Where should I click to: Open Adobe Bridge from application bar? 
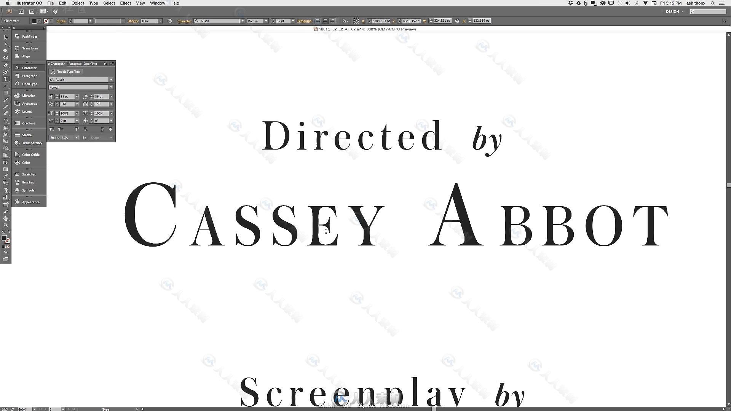[x=21, y=11]
